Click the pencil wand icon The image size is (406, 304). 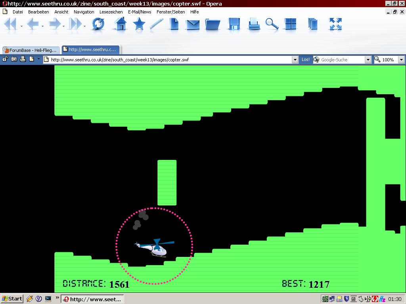point(156,24)
